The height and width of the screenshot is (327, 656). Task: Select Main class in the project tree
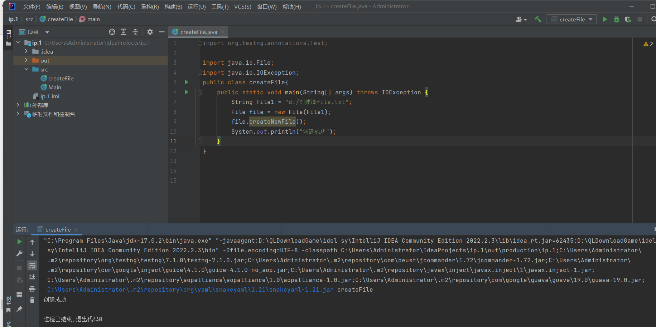pos(54,87)
